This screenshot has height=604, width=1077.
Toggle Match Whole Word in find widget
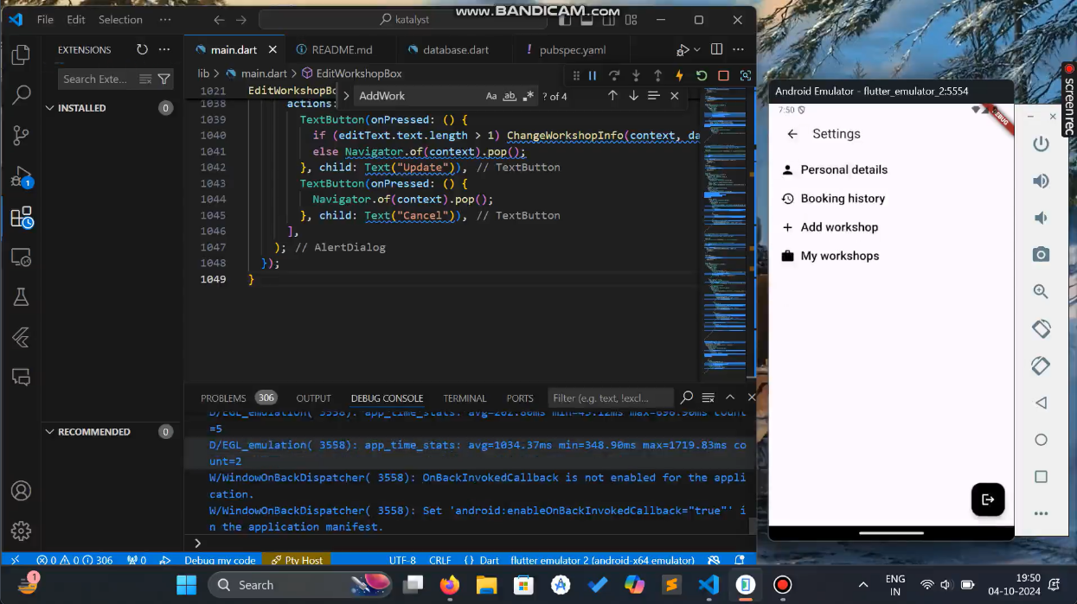click(510, 96)
